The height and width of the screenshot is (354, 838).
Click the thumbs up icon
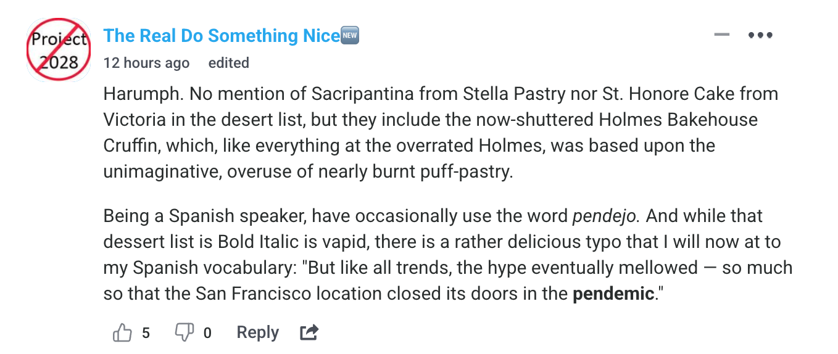click(122, 333)
